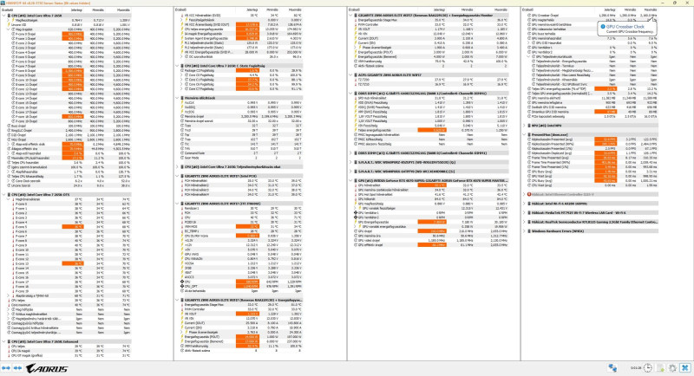
Task: Click the red alert icon beside Intel Ethernet Controller
Action: pos(529,194)
